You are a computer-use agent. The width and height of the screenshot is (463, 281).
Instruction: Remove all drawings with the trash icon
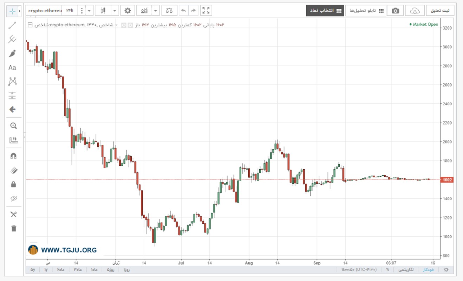coord(13,229)
